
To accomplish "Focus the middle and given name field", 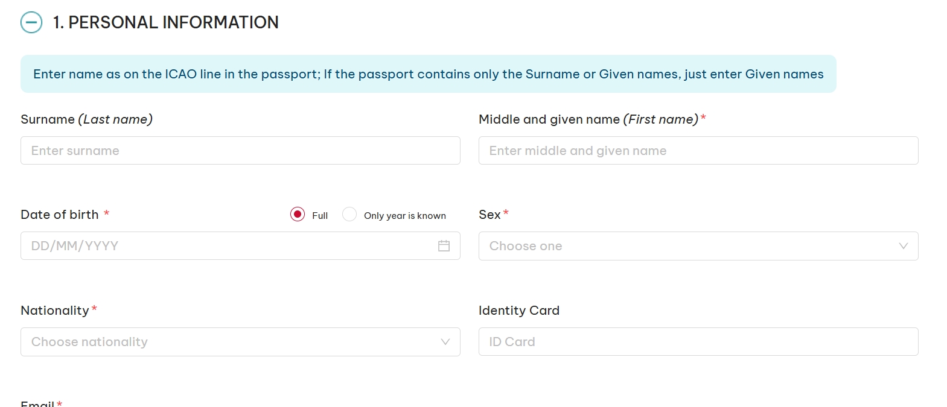I will point(698,151).
